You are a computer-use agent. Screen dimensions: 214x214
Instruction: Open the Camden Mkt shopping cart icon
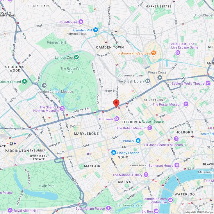tap(96, 30)
